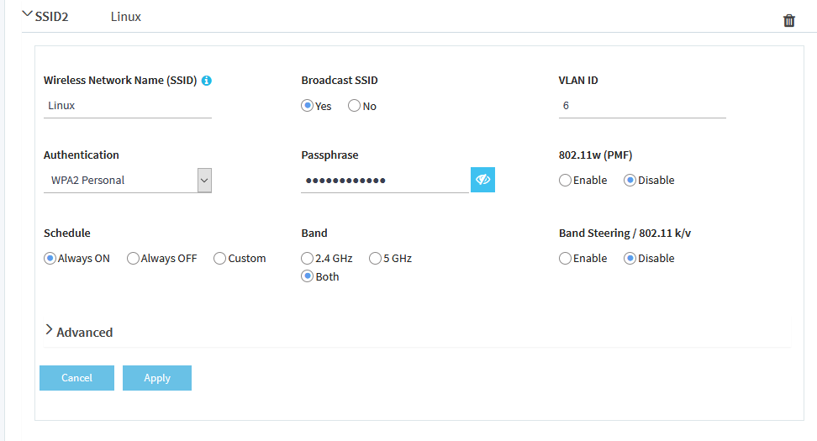This screenshot has height=441, width=817.
Task: Open the Authentication dropdown arrow
Action: [204, 181]
